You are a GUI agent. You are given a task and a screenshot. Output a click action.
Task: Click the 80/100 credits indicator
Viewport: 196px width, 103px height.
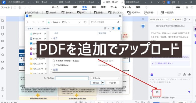177,20
